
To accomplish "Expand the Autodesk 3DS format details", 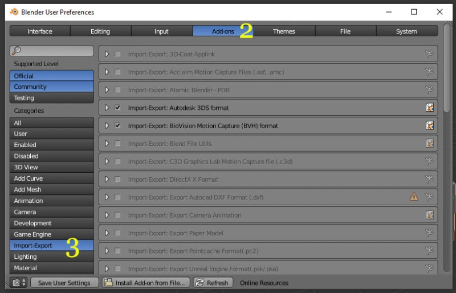I will tap(107, 107).
